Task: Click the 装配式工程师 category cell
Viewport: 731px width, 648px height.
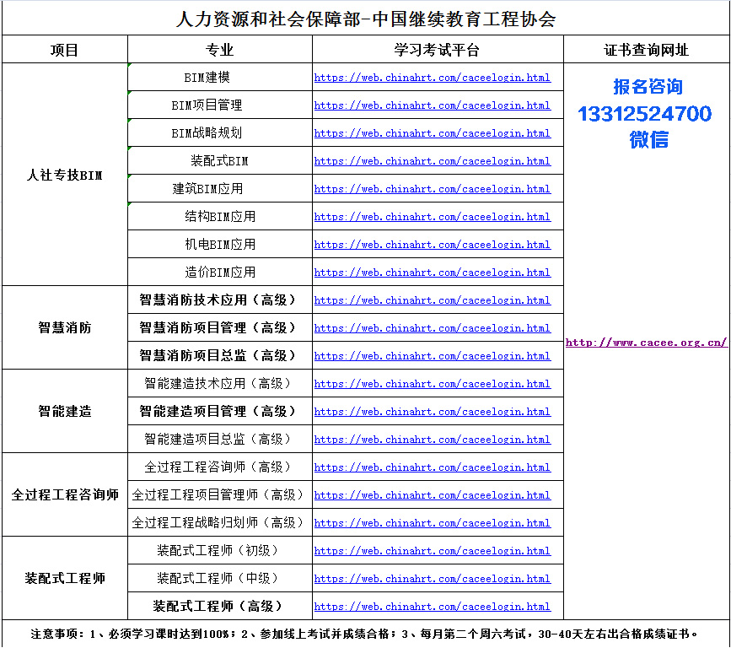Action: (65, 578)
